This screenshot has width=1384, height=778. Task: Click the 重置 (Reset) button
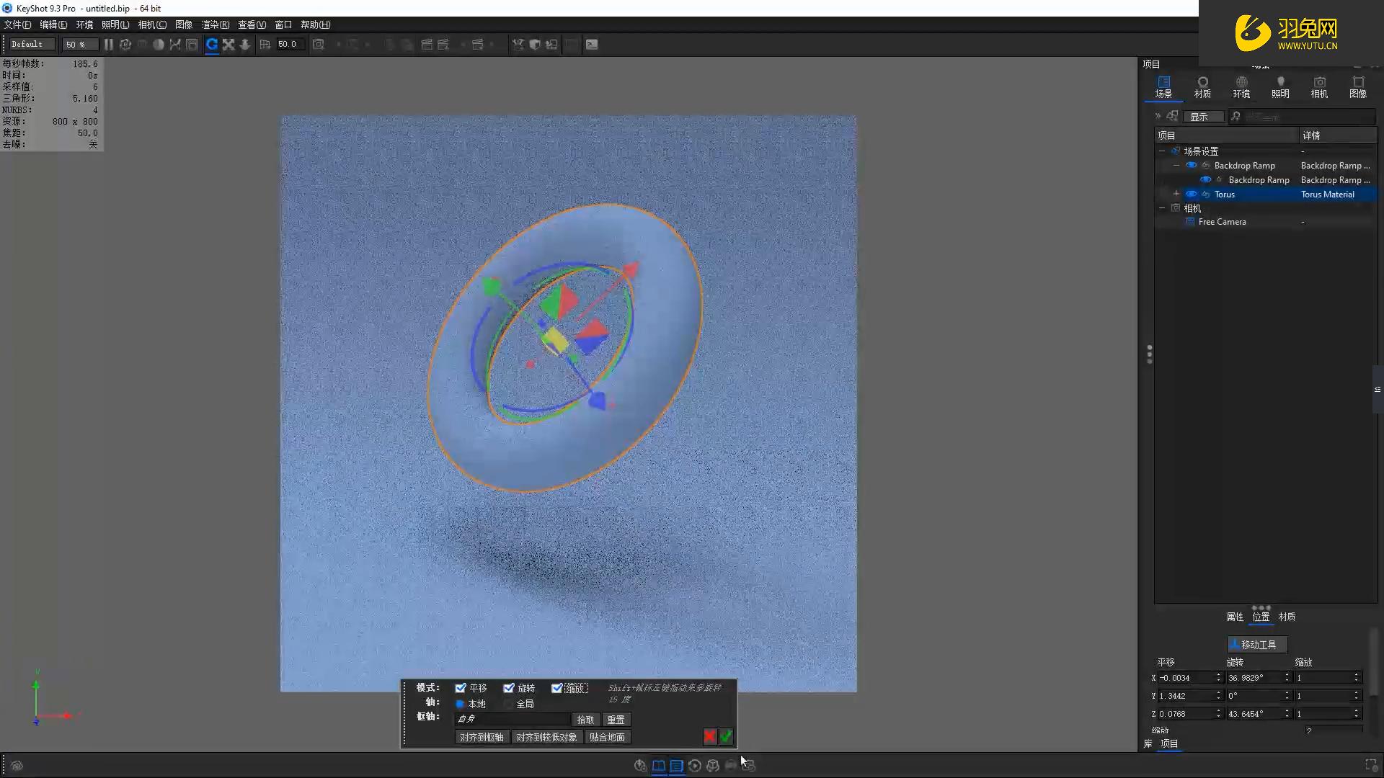616,719
